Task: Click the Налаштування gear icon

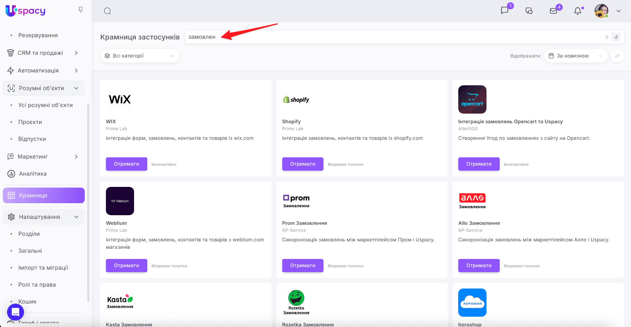Action: pyautogui.click(x=11, y=217)
